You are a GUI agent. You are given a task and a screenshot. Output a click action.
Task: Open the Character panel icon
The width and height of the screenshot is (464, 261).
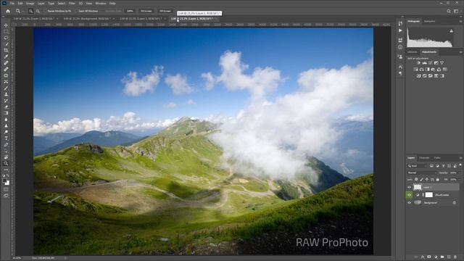(400, 67)
